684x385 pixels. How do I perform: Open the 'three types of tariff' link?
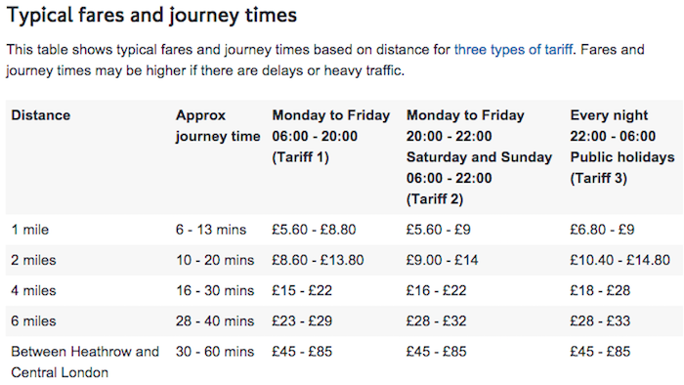click(513, 49)
